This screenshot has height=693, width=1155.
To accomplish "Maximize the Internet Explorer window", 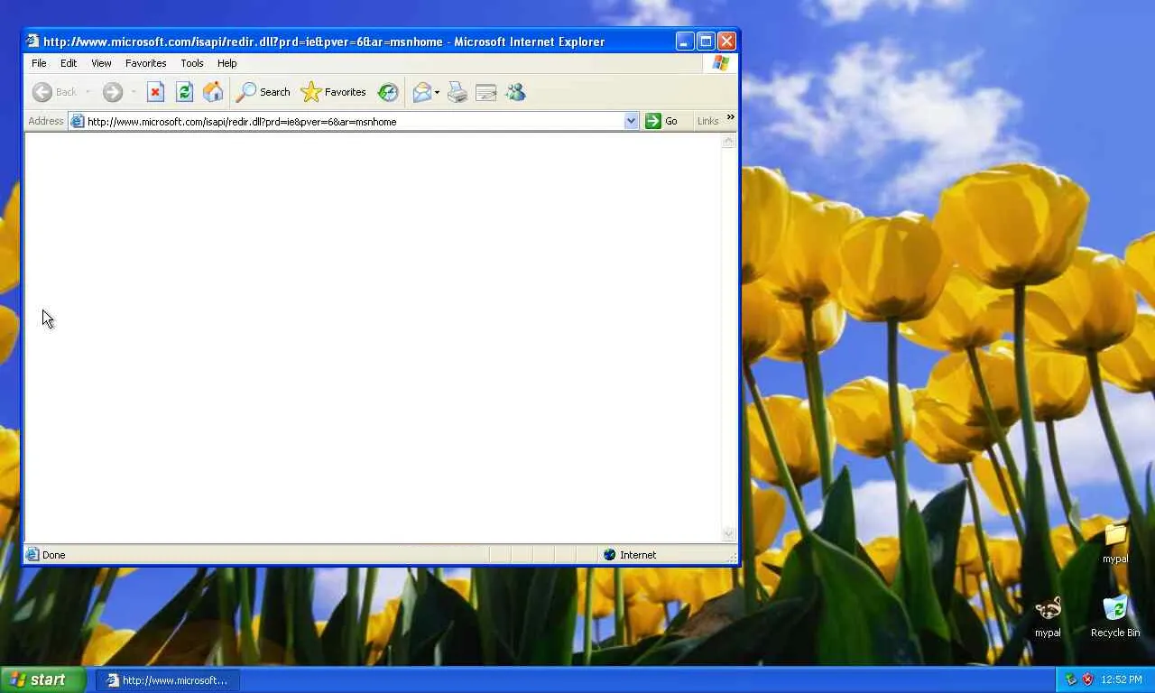I will pos(706,42).
